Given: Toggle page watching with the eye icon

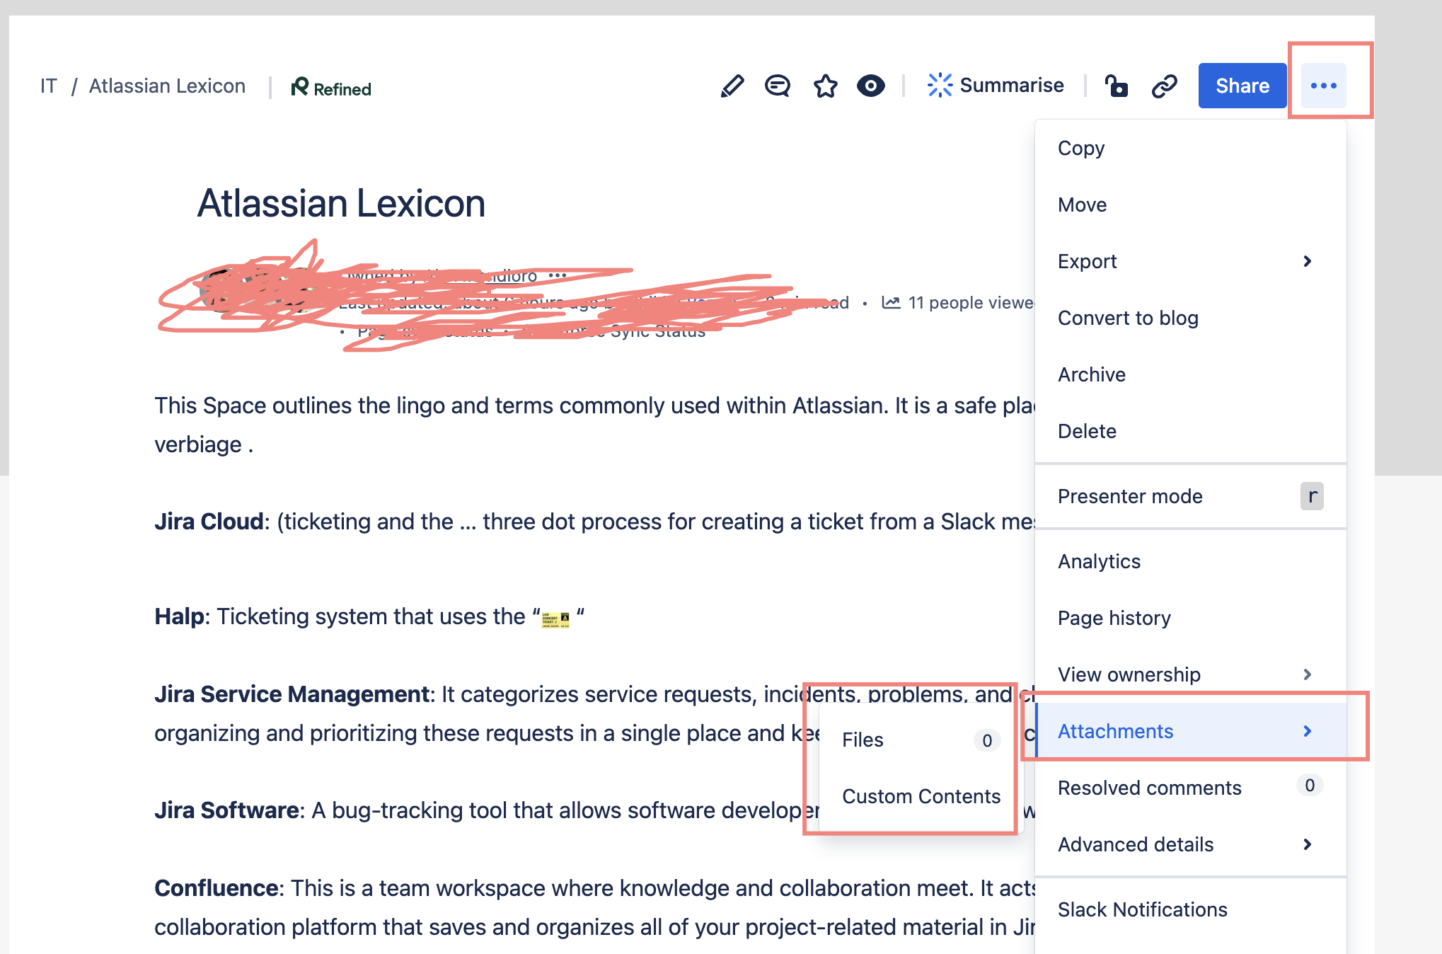Looking at the screenshot, I should [x=871, y=86].
